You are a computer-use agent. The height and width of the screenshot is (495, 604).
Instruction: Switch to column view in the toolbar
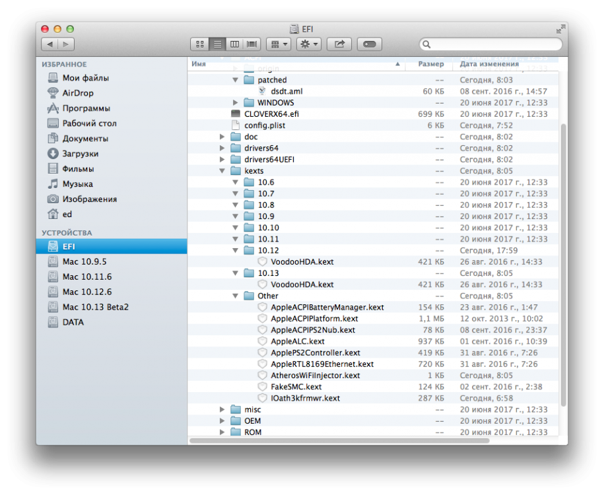point(234,44)
